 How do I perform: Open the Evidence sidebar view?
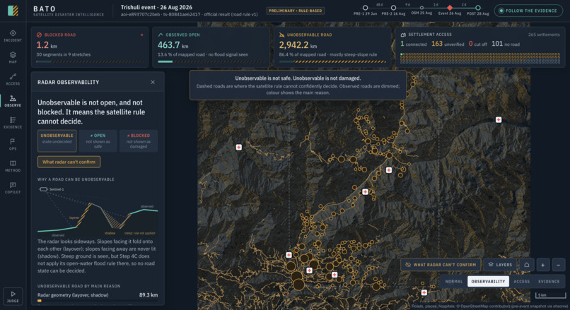click(13, 123)
